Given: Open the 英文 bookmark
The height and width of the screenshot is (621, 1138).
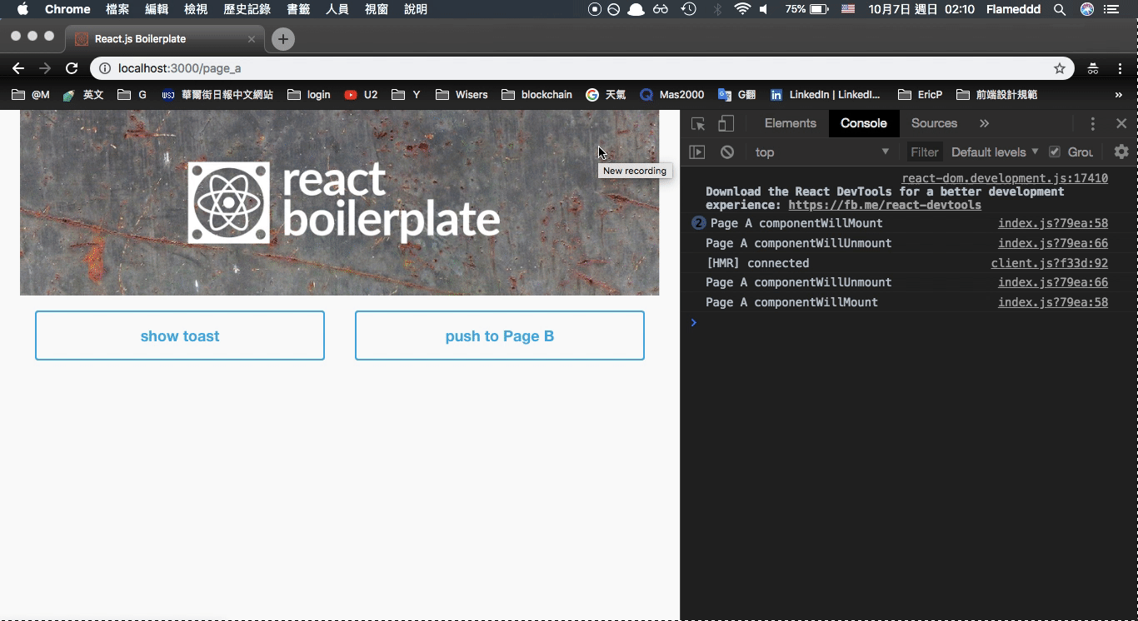Looking at the screenshot, I should (x=83, y=95).
